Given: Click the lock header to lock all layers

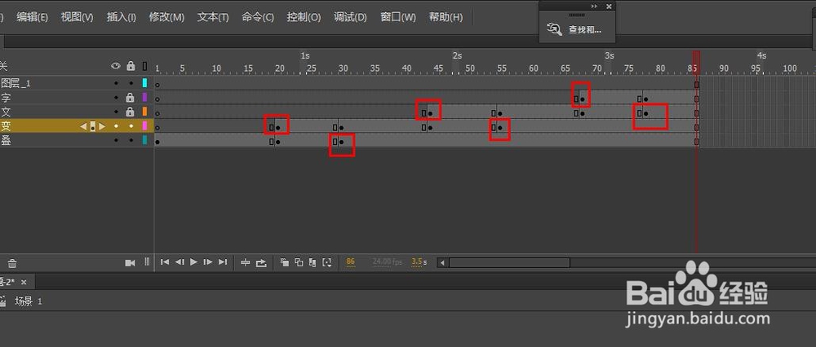Looking at the screenshot, I should click(x=131, y=66).
